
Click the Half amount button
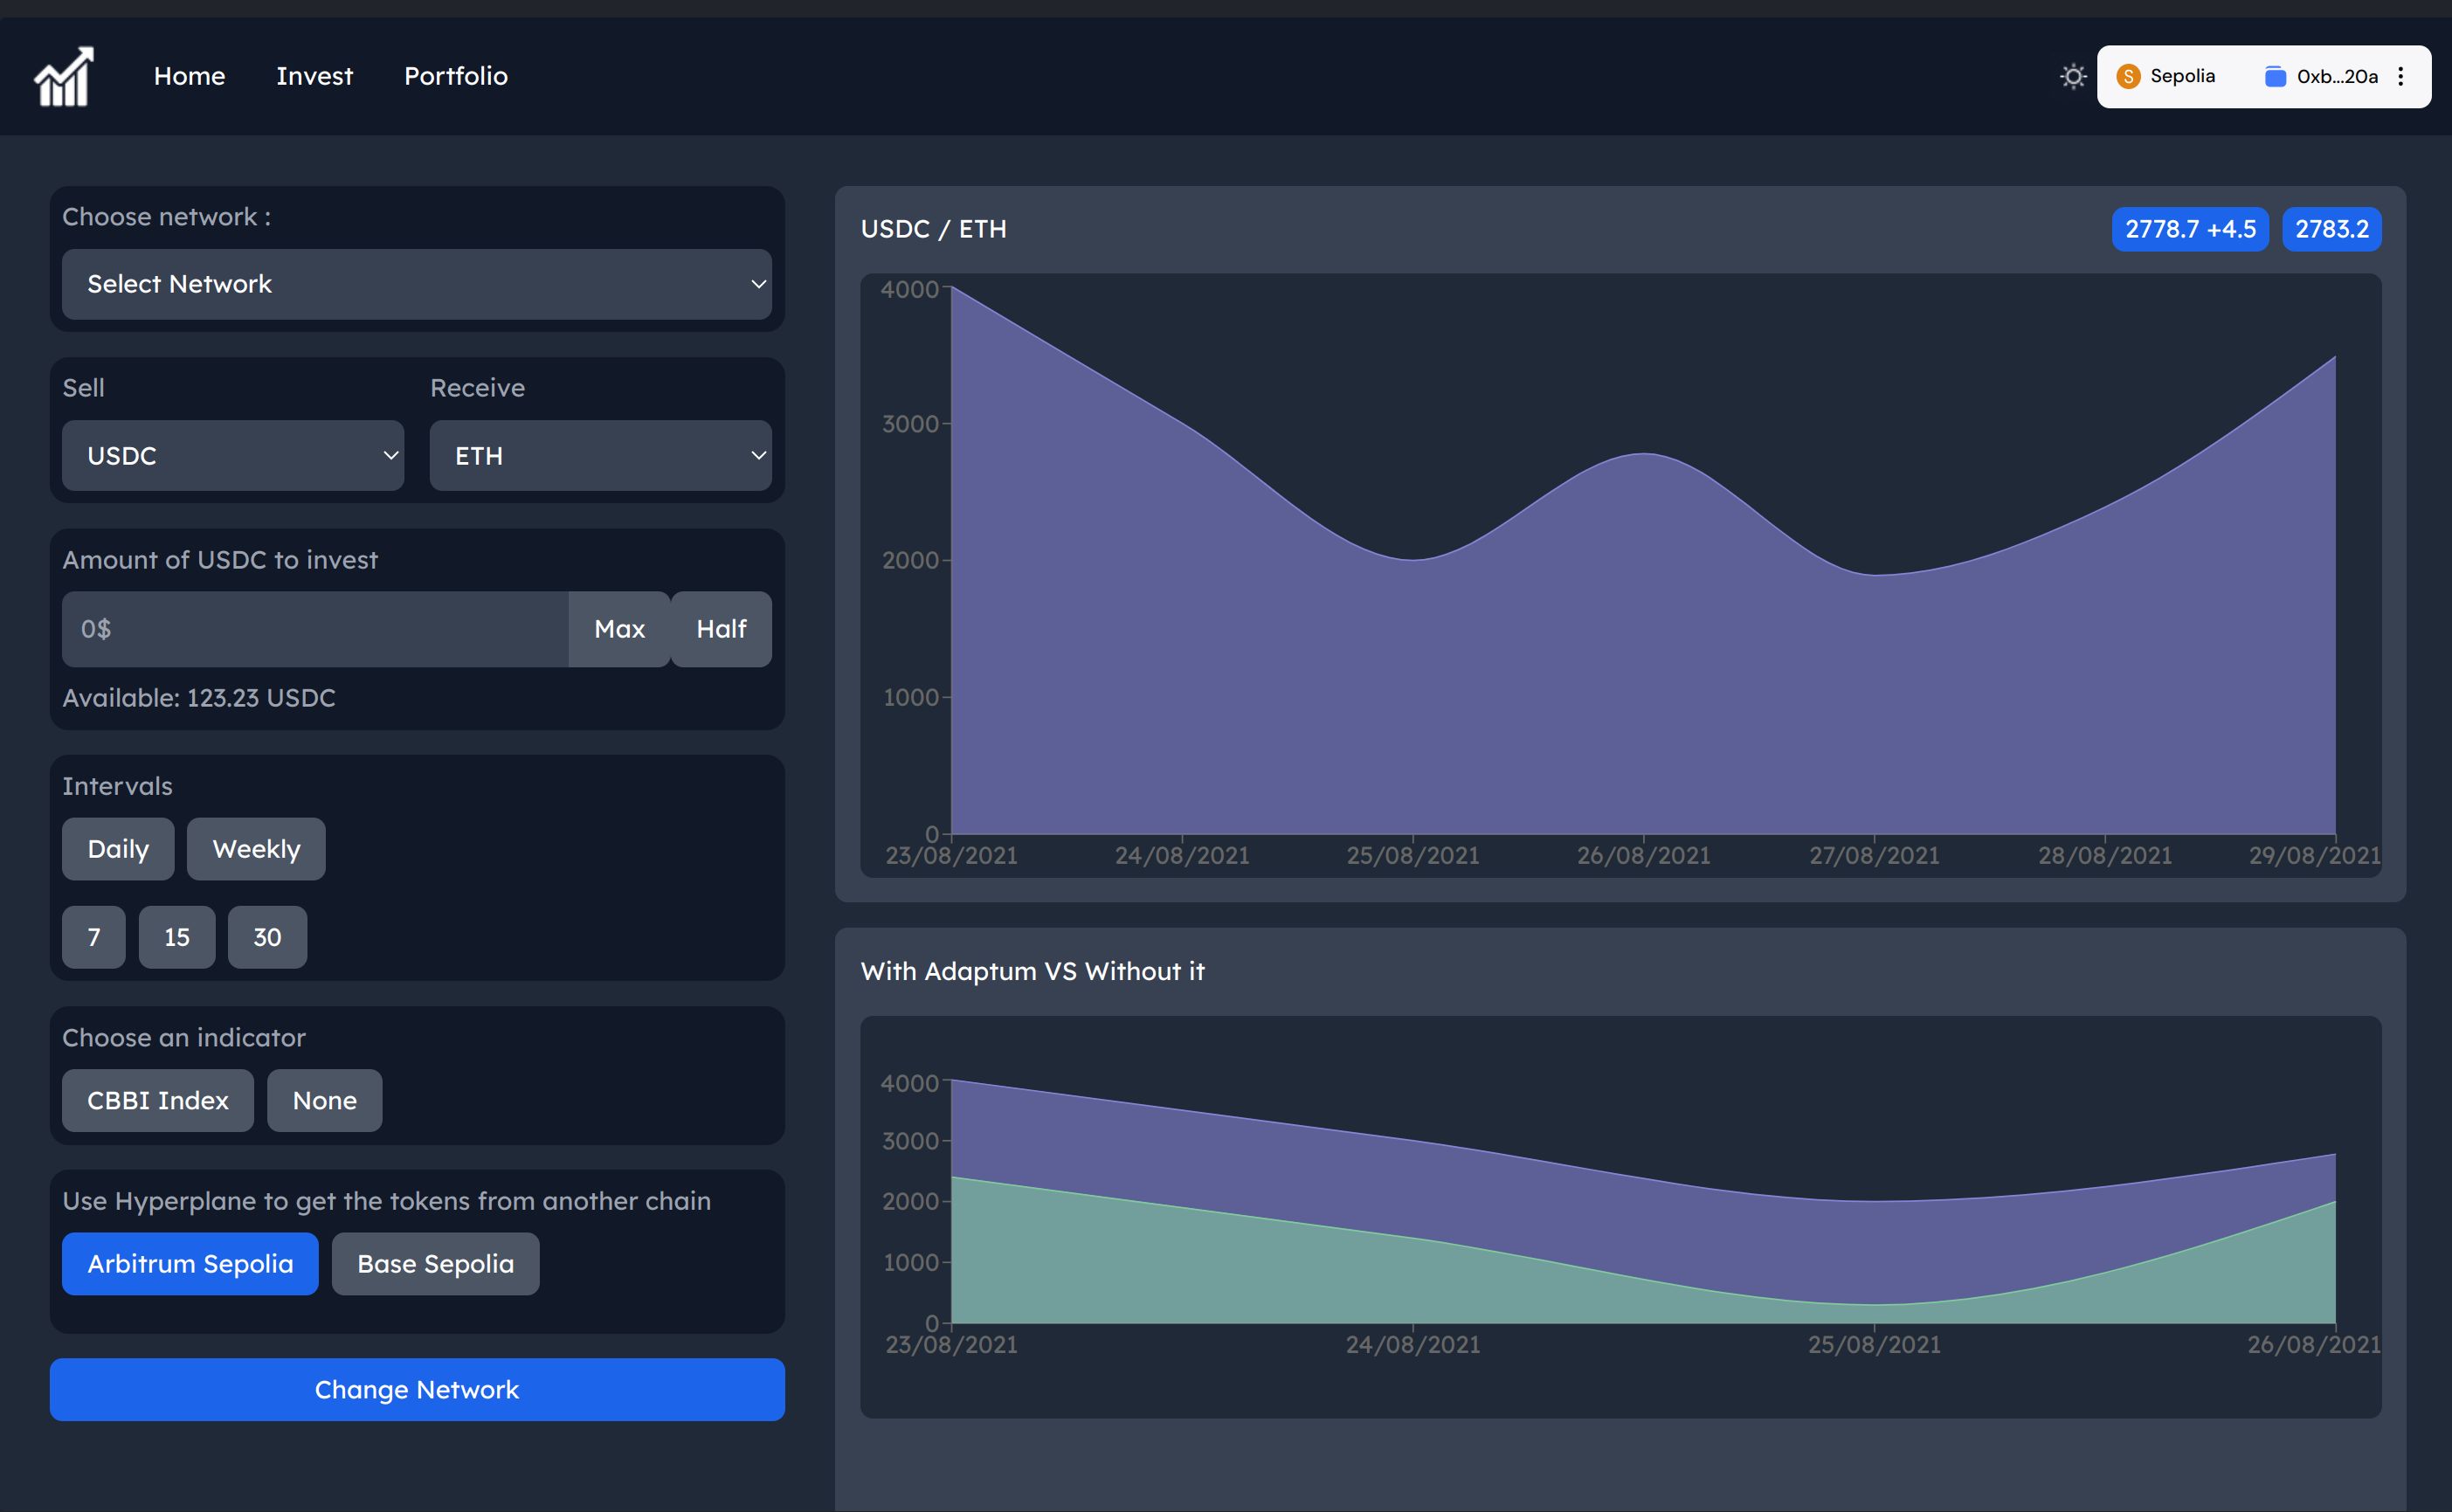pyautogui.click(x=721, y=629)
